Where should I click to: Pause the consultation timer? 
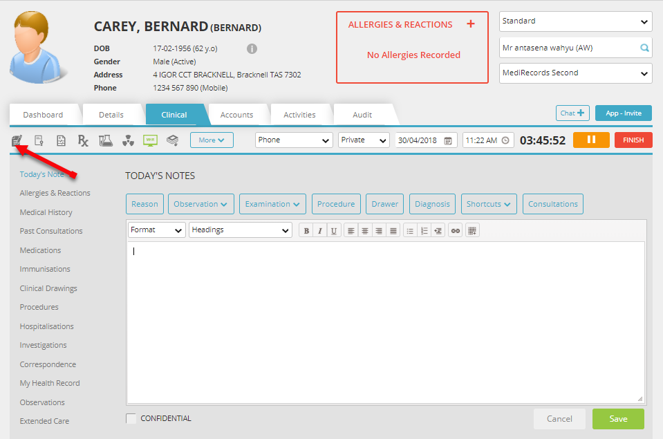point(591,140)
